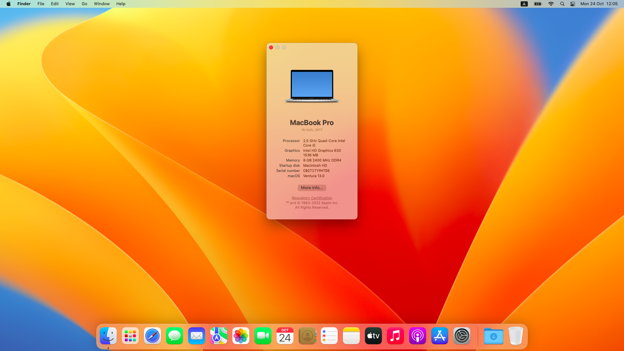Image resolution: width=624 pixels, height=351 pixels.
Task: Launch Messages app in Dock
Action: 175,336
